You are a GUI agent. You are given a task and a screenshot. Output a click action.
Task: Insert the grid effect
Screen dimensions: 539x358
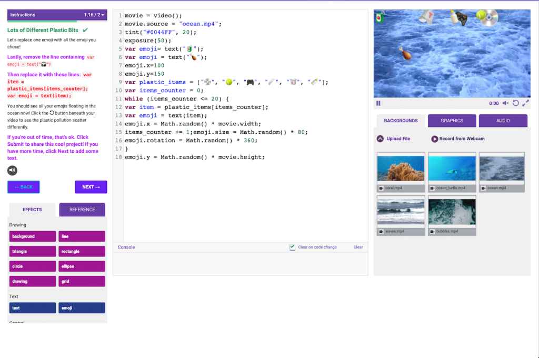(x=82, y=281)
